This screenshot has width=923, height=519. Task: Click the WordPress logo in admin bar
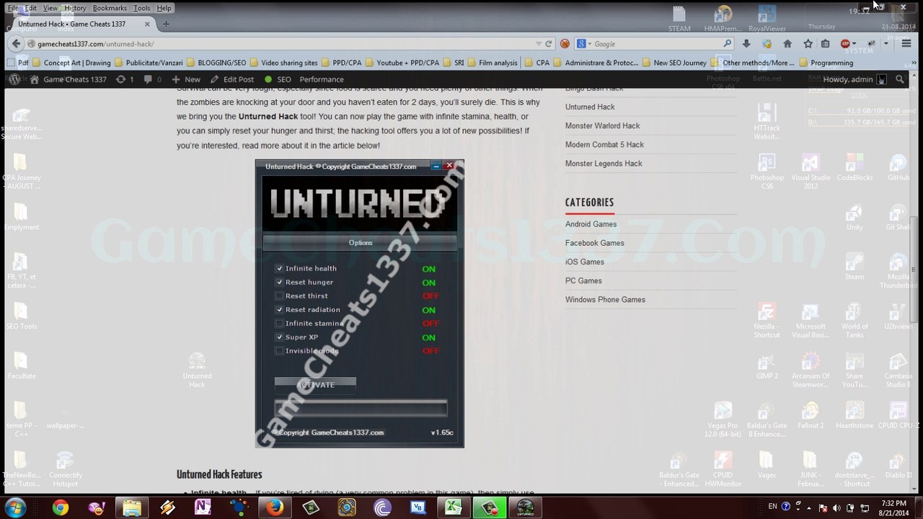tap(13, 79)
